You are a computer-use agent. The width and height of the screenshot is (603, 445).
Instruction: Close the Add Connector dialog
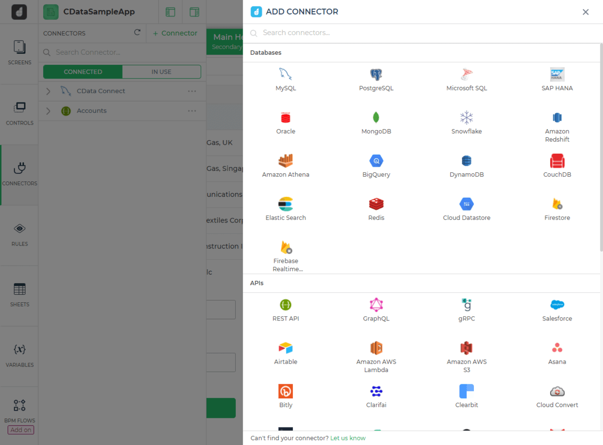point(585,12)
